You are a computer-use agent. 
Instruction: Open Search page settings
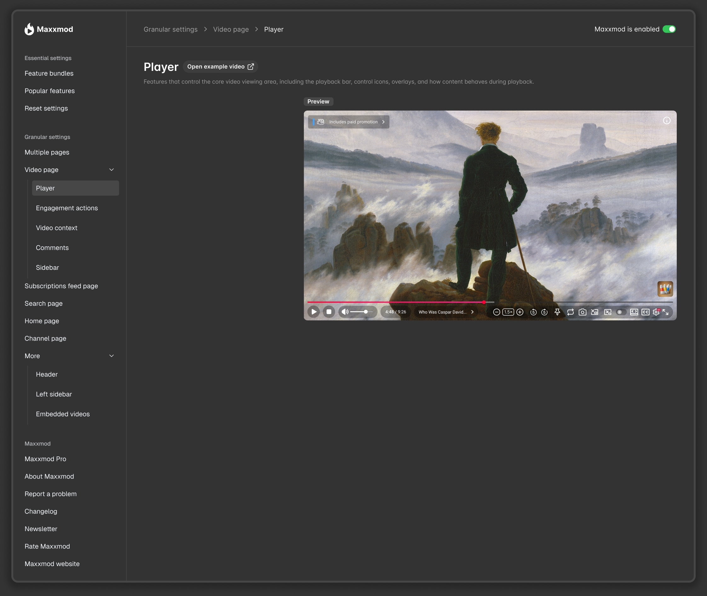point(43,303)
